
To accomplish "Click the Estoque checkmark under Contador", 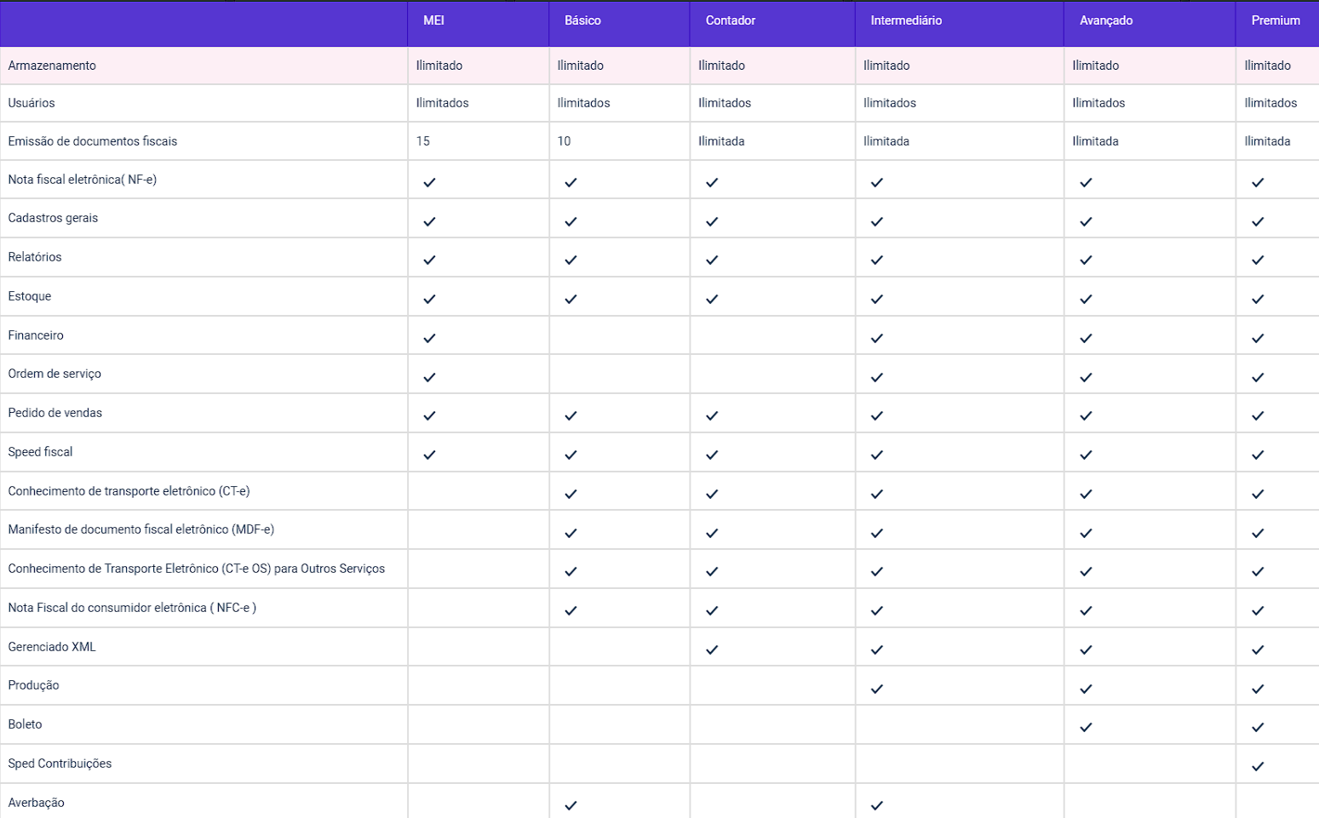I will (x=712, y=299).
